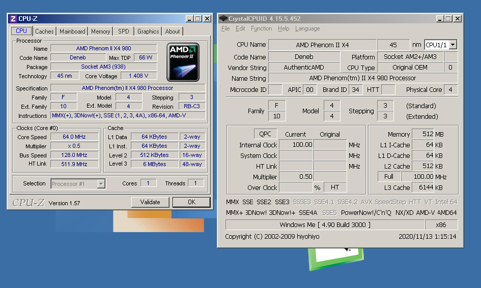Image resolution: width=481 pixels, height=288 pixels.
Task: Open the Function menu
Action: [x=261, y=28]
